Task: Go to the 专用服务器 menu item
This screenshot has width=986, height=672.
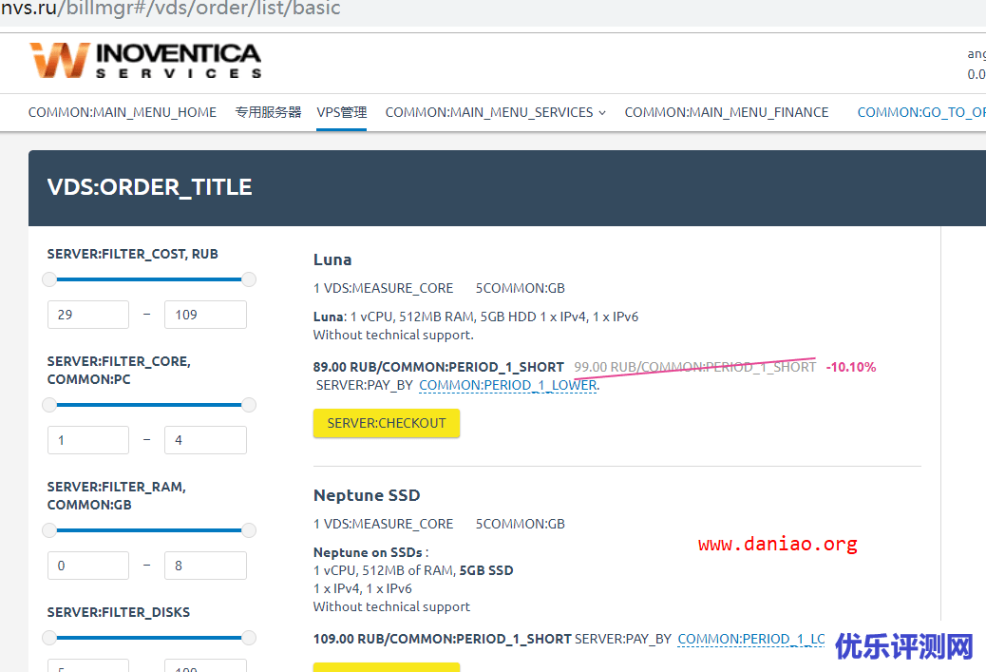Action: 268,112
